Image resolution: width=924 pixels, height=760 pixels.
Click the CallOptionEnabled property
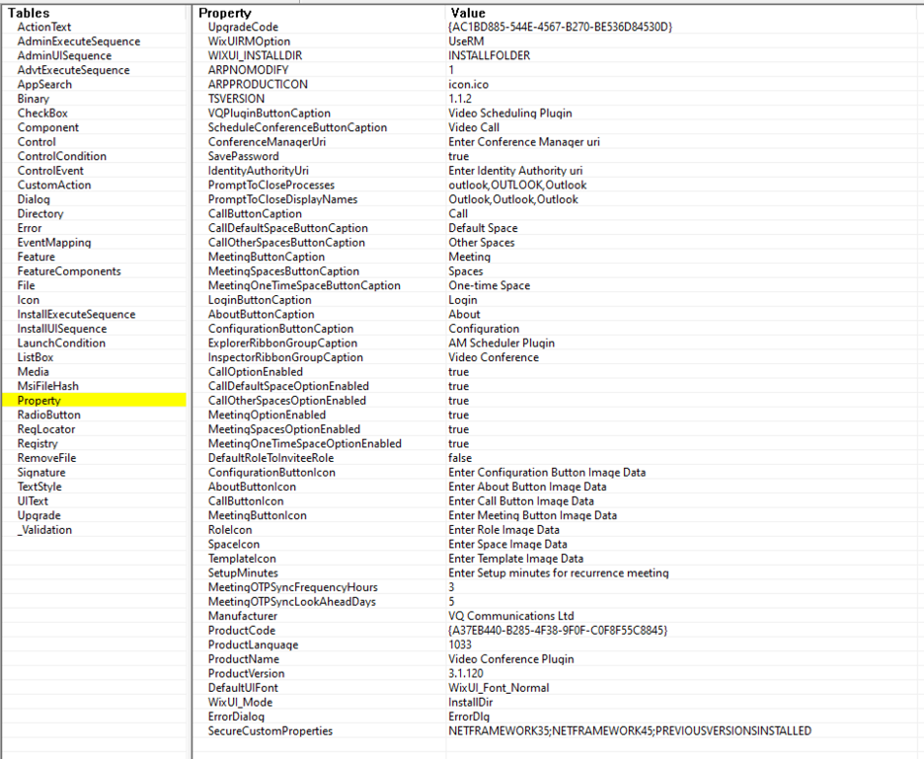pyautogui.click(x=255, y=372)
